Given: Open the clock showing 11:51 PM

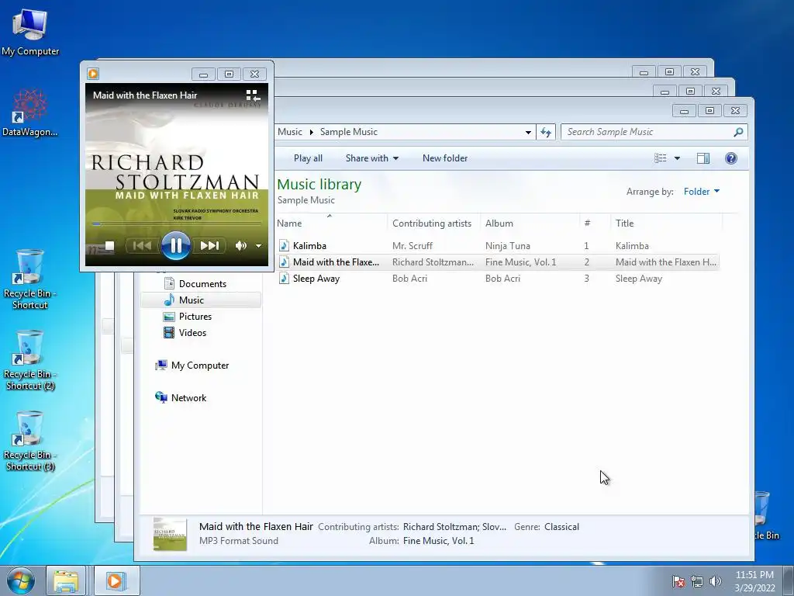Looking at the screenshot, I should pyautogui.click(x=754, y=580).
